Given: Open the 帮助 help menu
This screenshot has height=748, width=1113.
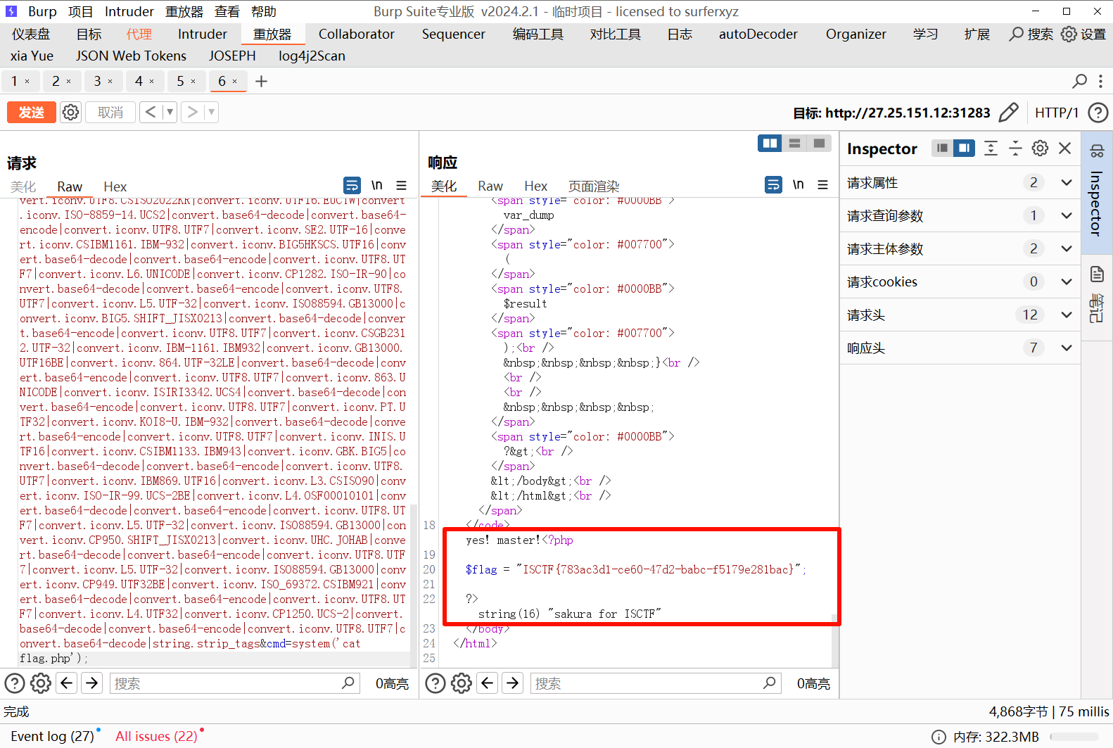Looking at the screenshot, I should [x=264, y=11].
